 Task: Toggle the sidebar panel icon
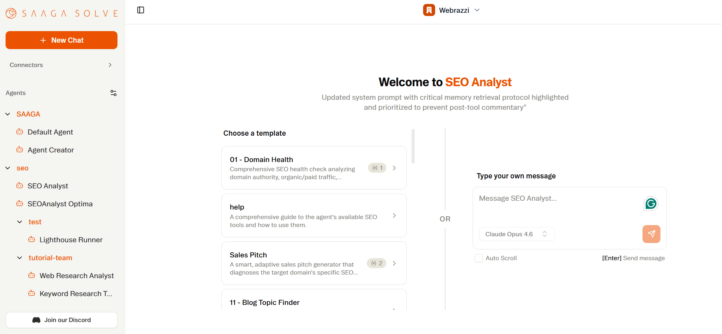coord(141,10)
